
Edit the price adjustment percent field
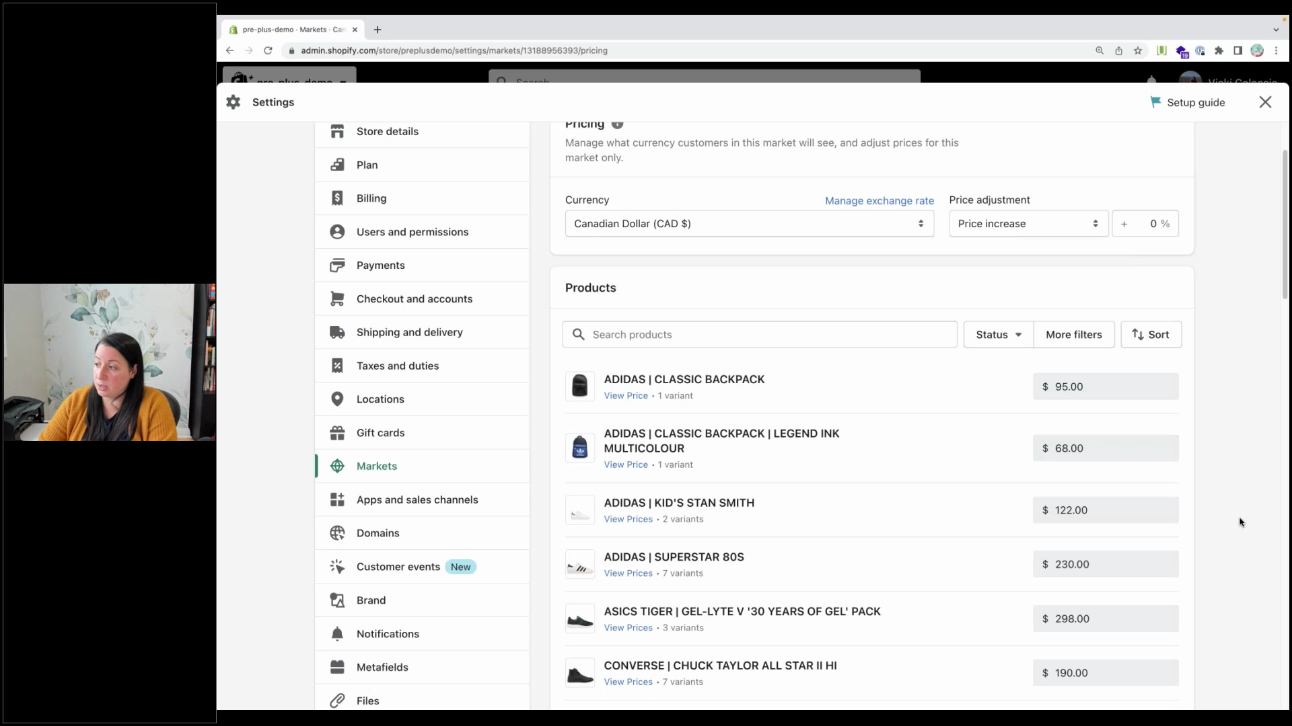coord(1145,224)
